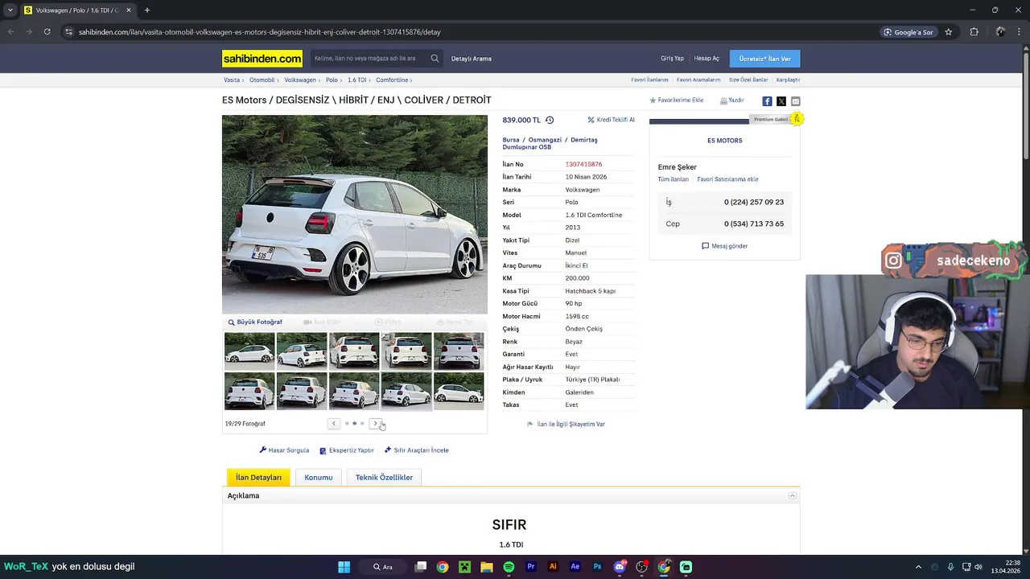Share listing on X (Twitter)
This screenshot has width=1030, height=579.
pos(781,101)
